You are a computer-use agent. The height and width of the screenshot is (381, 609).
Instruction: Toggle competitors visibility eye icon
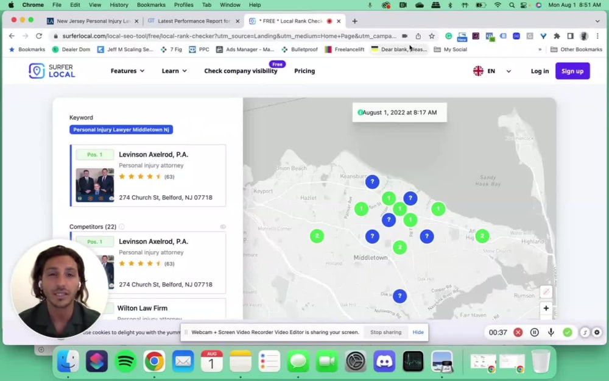click(223, 226)
